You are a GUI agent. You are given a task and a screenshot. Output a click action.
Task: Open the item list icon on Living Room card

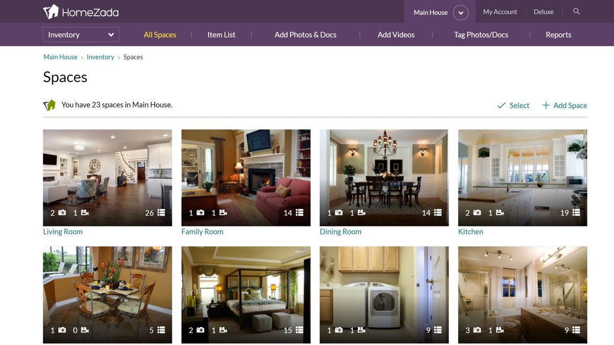pos(161,213)
